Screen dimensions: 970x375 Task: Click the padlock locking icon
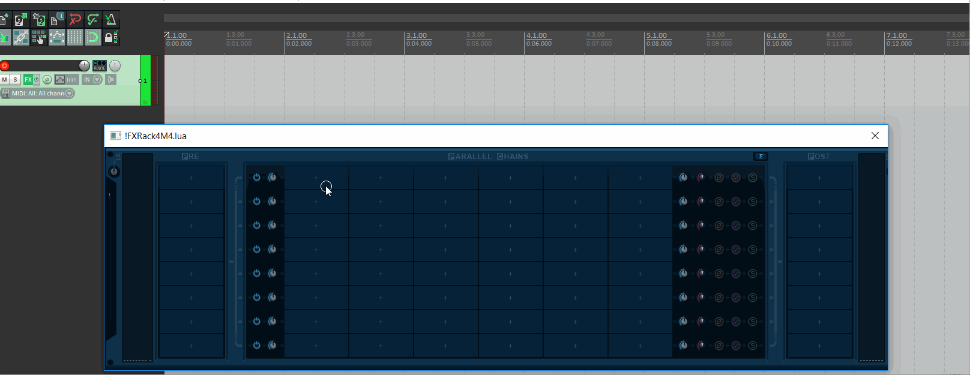(x=110, y=38)
